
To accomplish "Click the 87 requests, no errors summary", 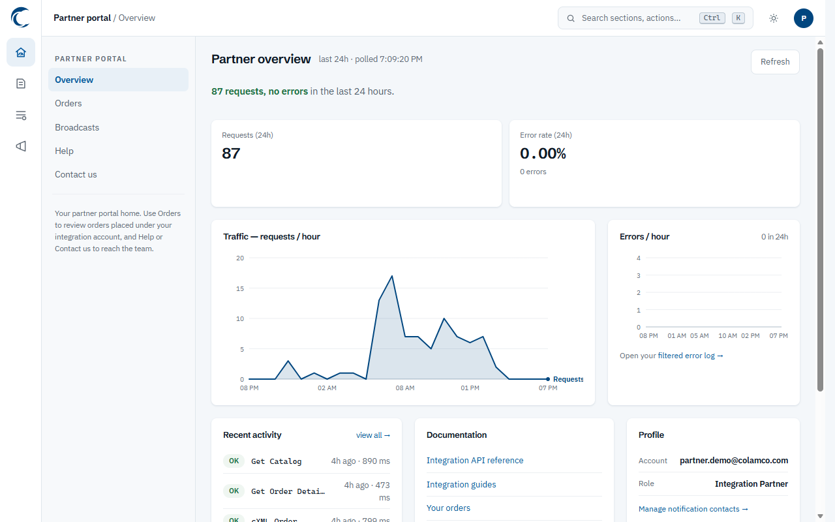I will coord(260,91).
